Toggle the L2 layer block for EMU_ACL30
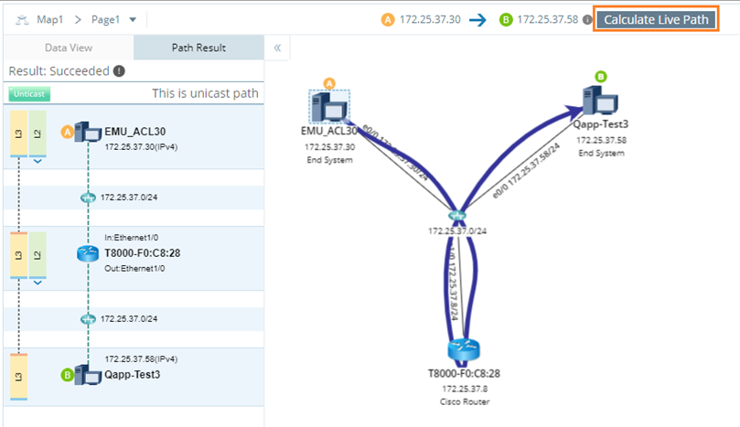Image resolution: width=740 pixels, height=427 pixels. coord(38,133)
